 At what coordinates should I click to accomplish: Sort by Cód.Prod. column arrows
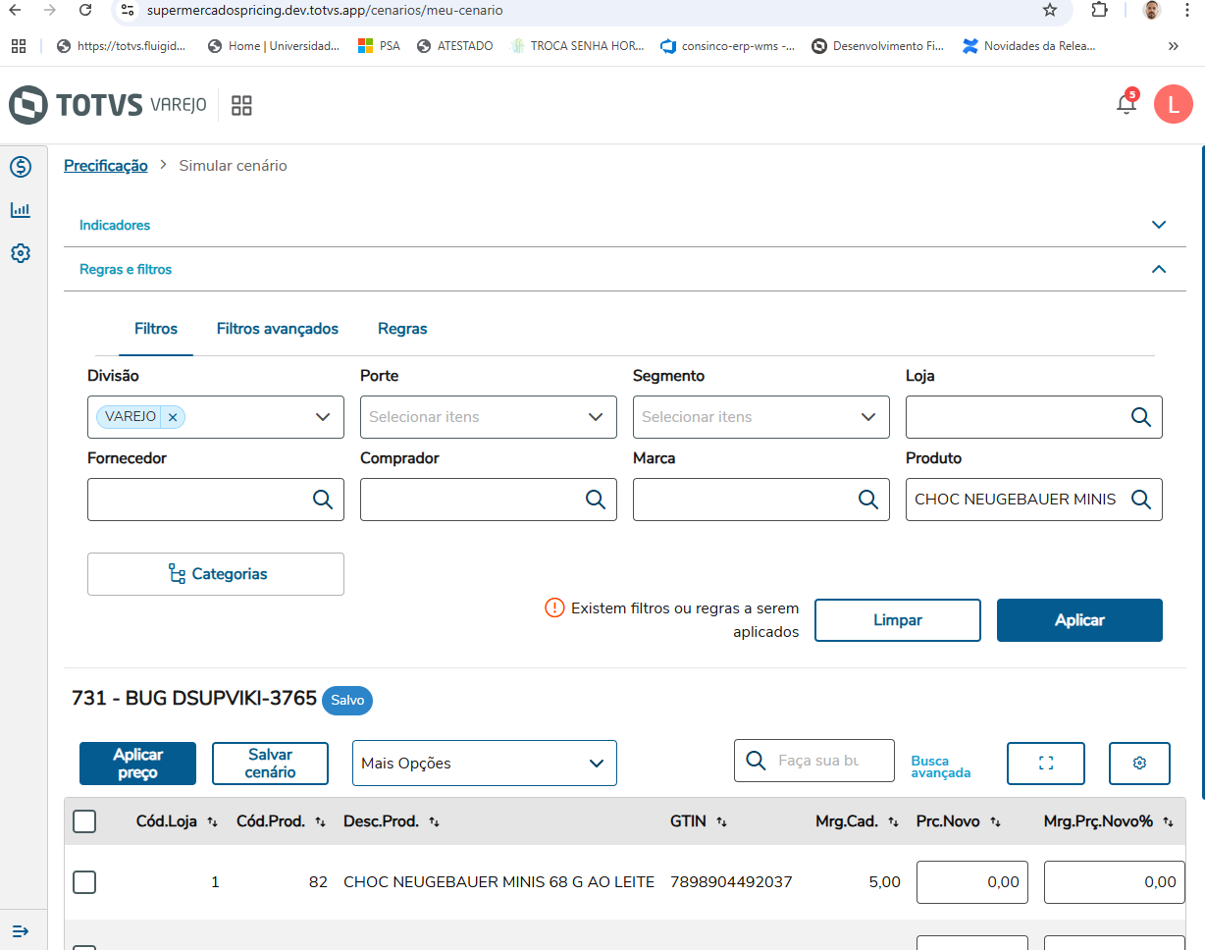pos(320,822)
